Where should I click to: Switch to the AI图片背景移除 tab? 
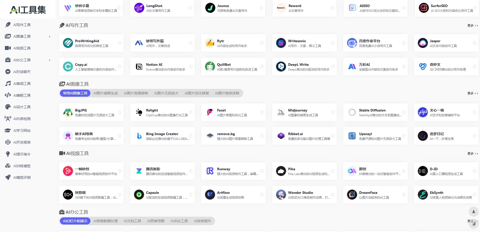click(x=136, y=93)
